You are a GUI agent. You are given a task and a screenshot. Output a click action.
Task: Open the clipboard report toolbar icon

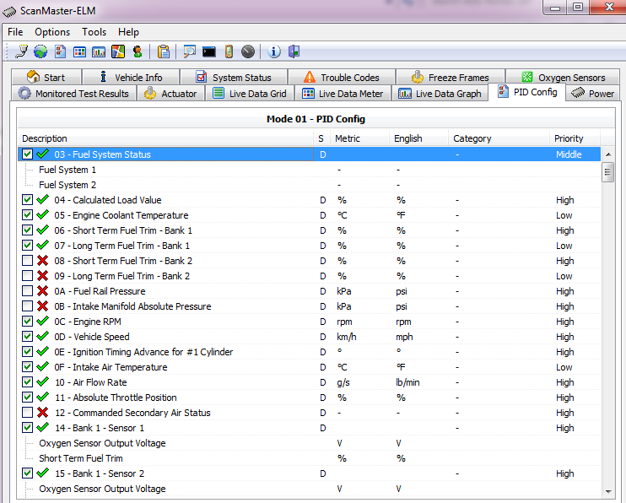pos(164,52)
